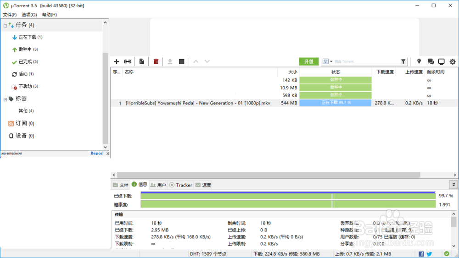The width and height of the screenshot is (459, 258).
Task: Open 设备 (0) in sidebar
Action: (x=22, y=136)
